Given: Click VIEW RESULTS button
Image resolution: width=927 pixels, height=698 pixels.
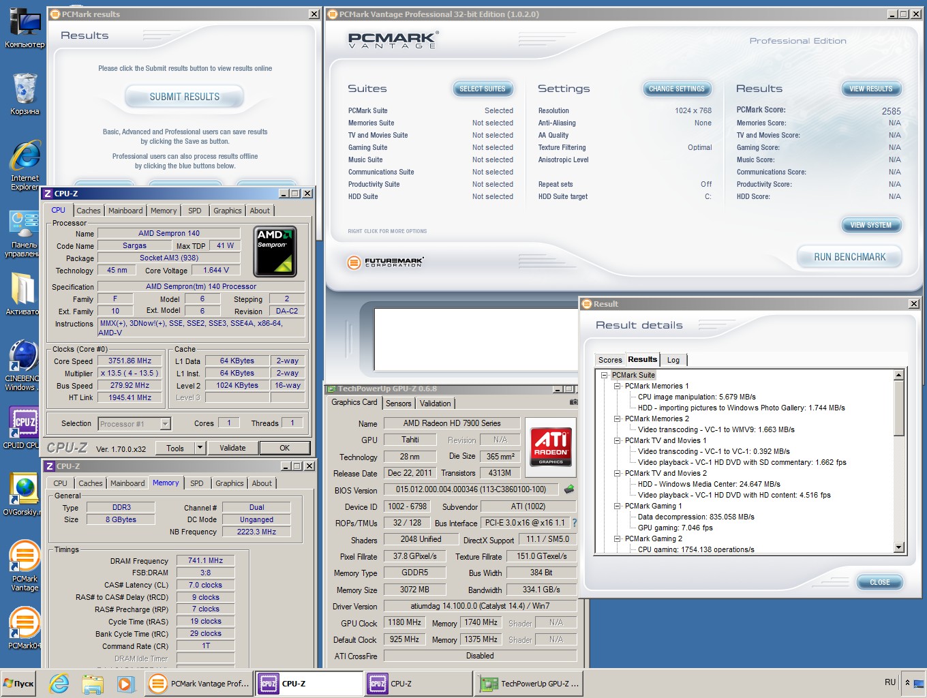Looking at the screenshot, I should click(871, 89).
